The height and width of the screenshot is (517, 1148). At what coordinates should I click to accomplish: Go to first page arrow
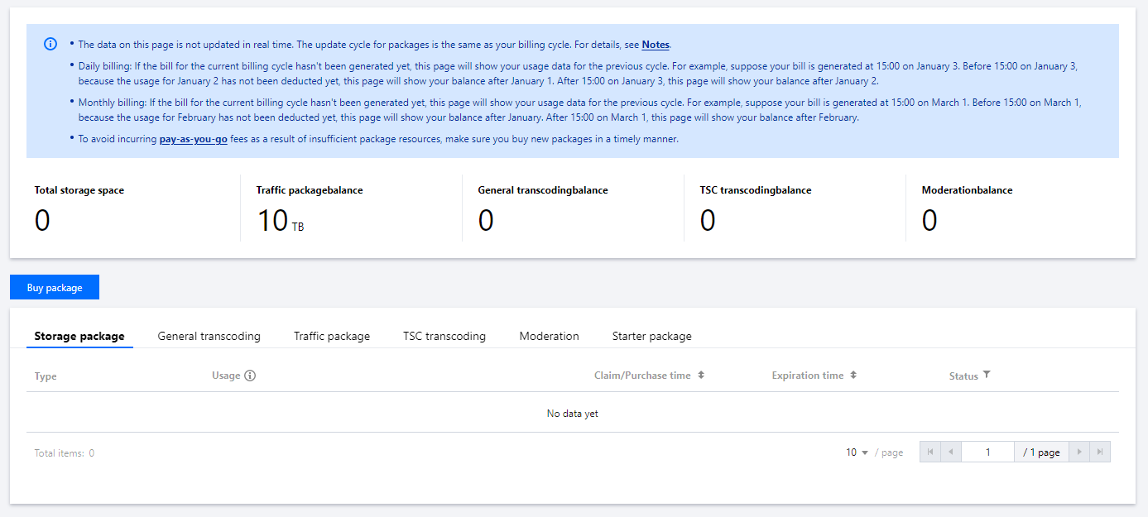point(930,452)
